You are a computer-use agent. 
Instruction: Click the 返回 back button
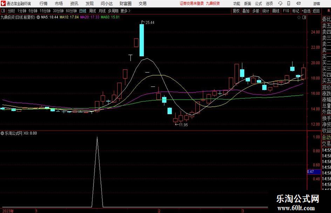316,11
